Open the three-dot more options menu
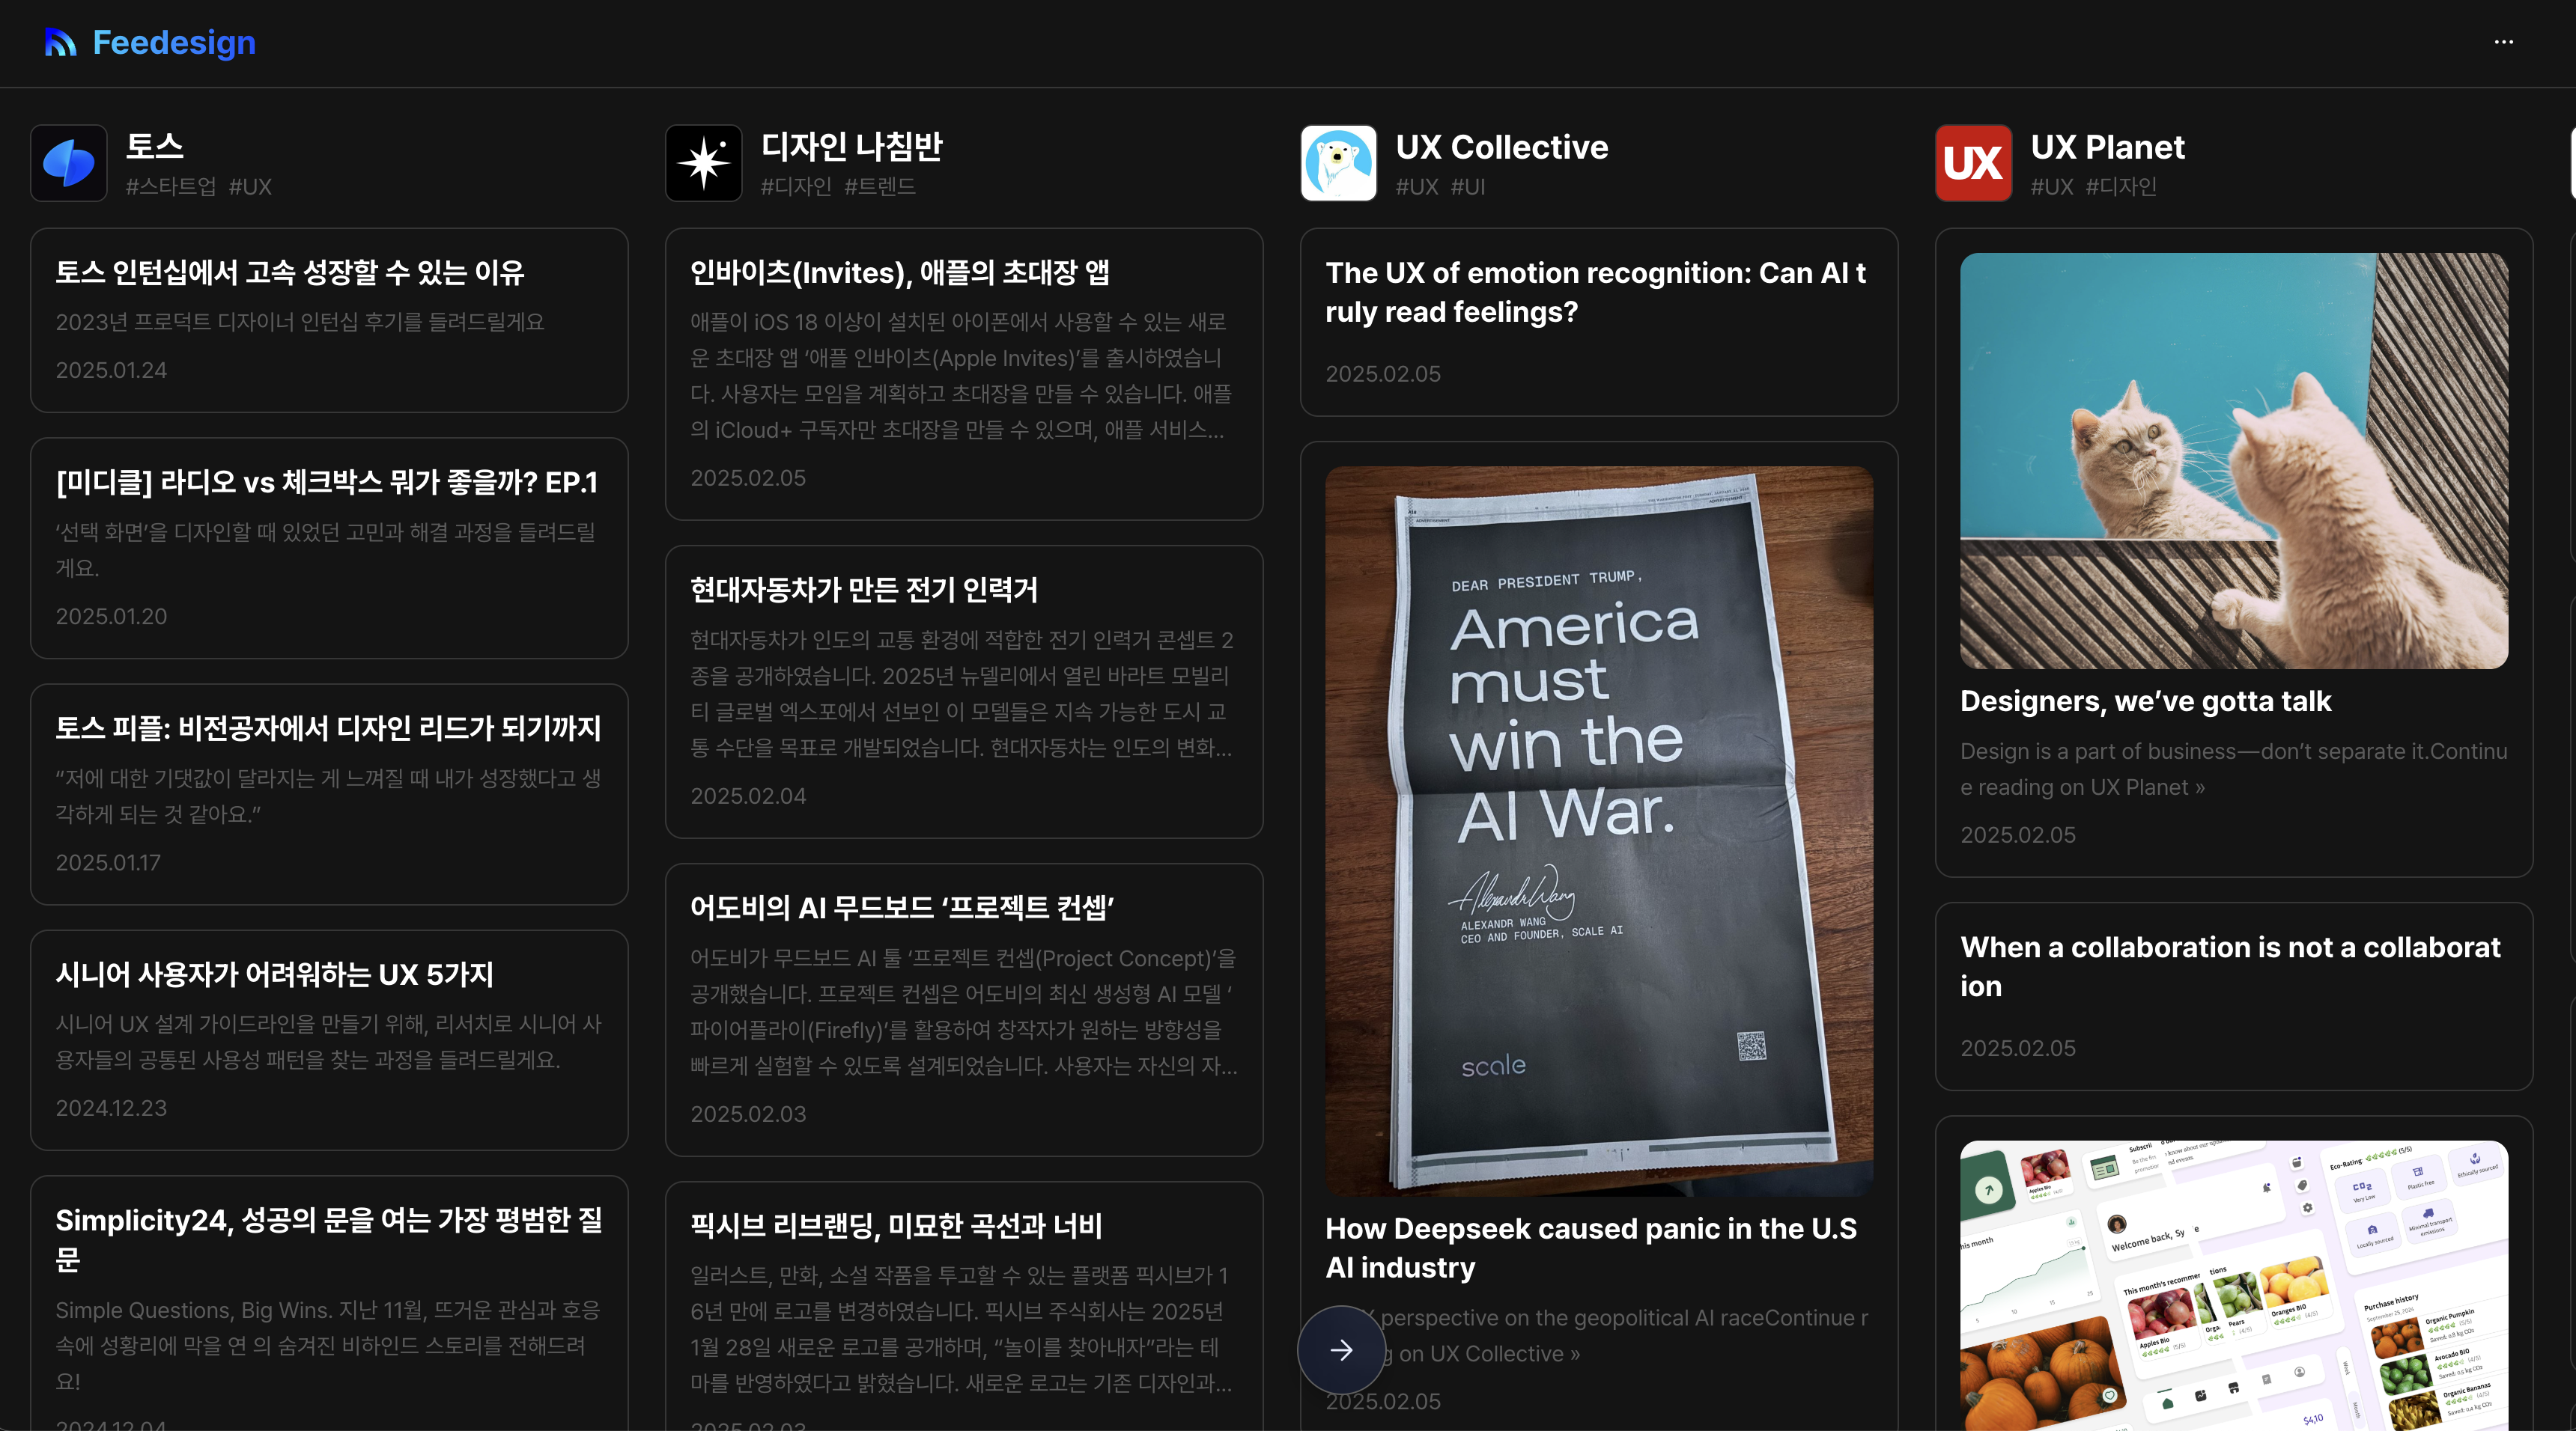The height and width of the screenshot is (1431, 2576). pyautogui.click(x=2503, y=42)
